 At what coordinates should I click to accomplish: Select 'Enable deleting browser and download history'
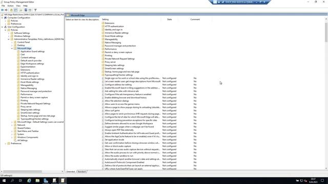point(126,98)
